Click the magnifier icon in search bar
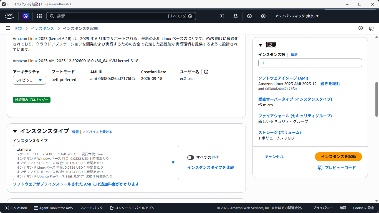 (52, 16)
